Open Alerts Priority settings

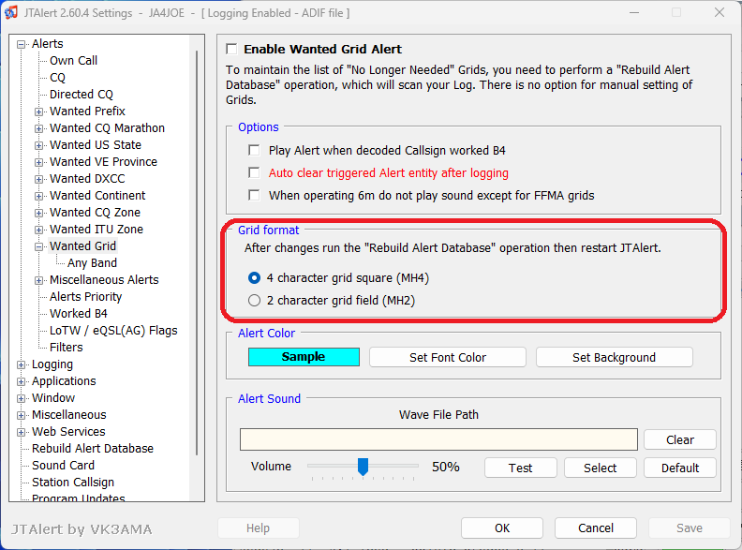click(x=85, y=297)
